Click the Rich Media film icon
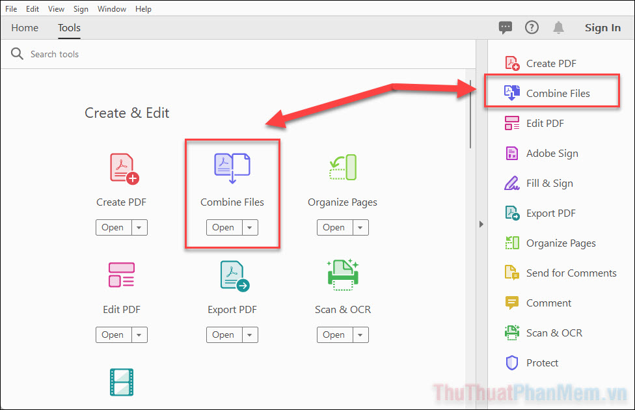The width and height of the screenshot is (635, 410). tap(121, 383)
